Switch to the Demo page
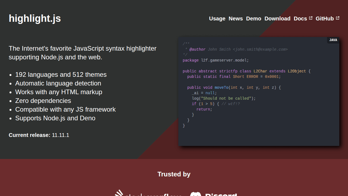This screenshot has width=348, height=196. 253,19
